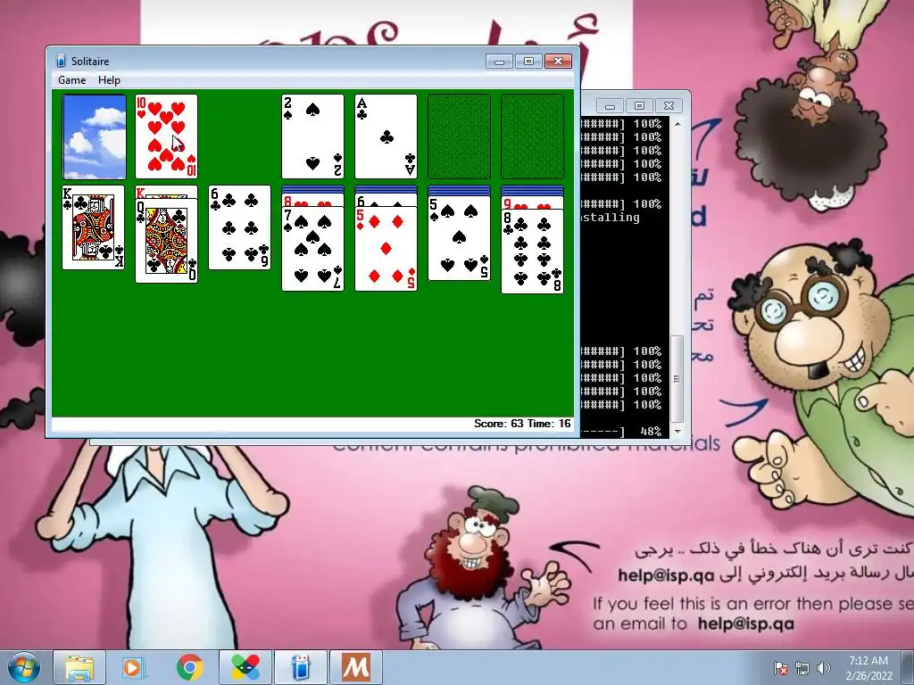Image resolution: width=914 pixels, height=685 pixels.
Task: Open the taskbar clock 7:12 AM
Action: [x=868, y=667]
